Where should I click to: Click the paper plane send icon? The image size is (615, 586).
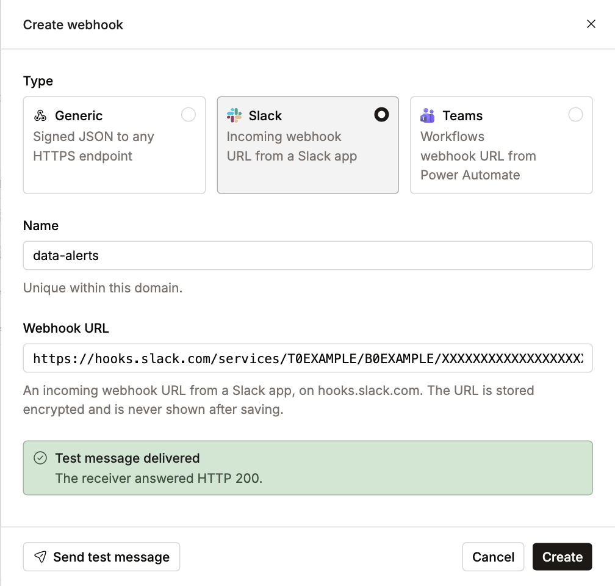click(40, 557)
